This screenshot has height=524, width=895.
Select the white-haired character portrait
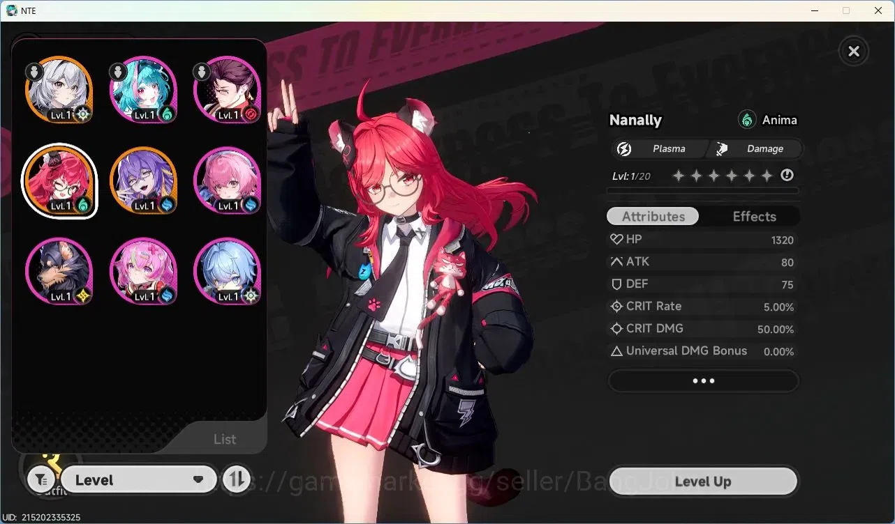59,90
